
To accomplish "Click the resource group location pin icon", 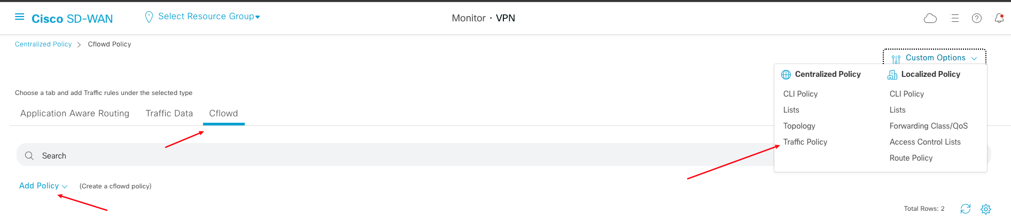I will pyautogui.click(x=149, y=18).
